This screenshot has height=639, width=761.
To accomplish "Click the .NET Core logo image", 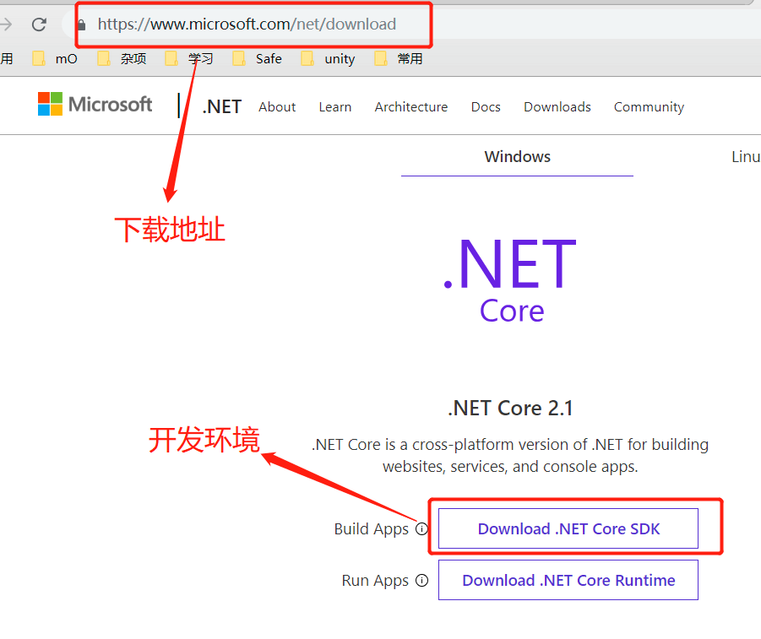I will coord(510,281).
